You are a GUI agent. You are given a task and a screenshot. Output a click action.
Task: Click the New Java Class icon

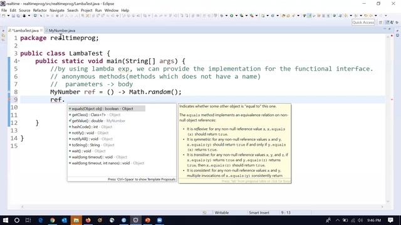point(273,16)
